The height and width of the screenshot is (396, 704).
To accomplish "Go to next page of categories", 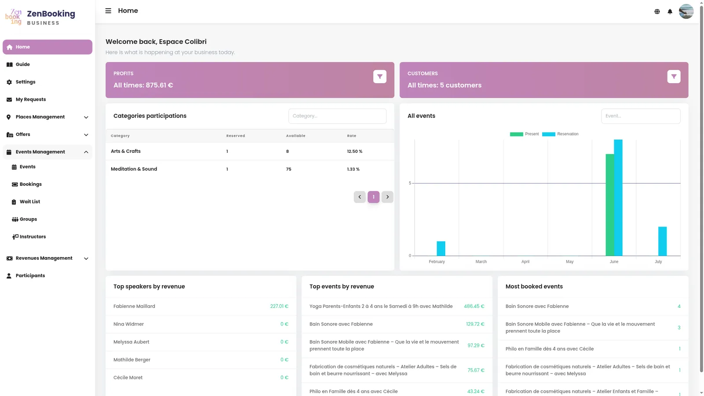I will [387, 197].
